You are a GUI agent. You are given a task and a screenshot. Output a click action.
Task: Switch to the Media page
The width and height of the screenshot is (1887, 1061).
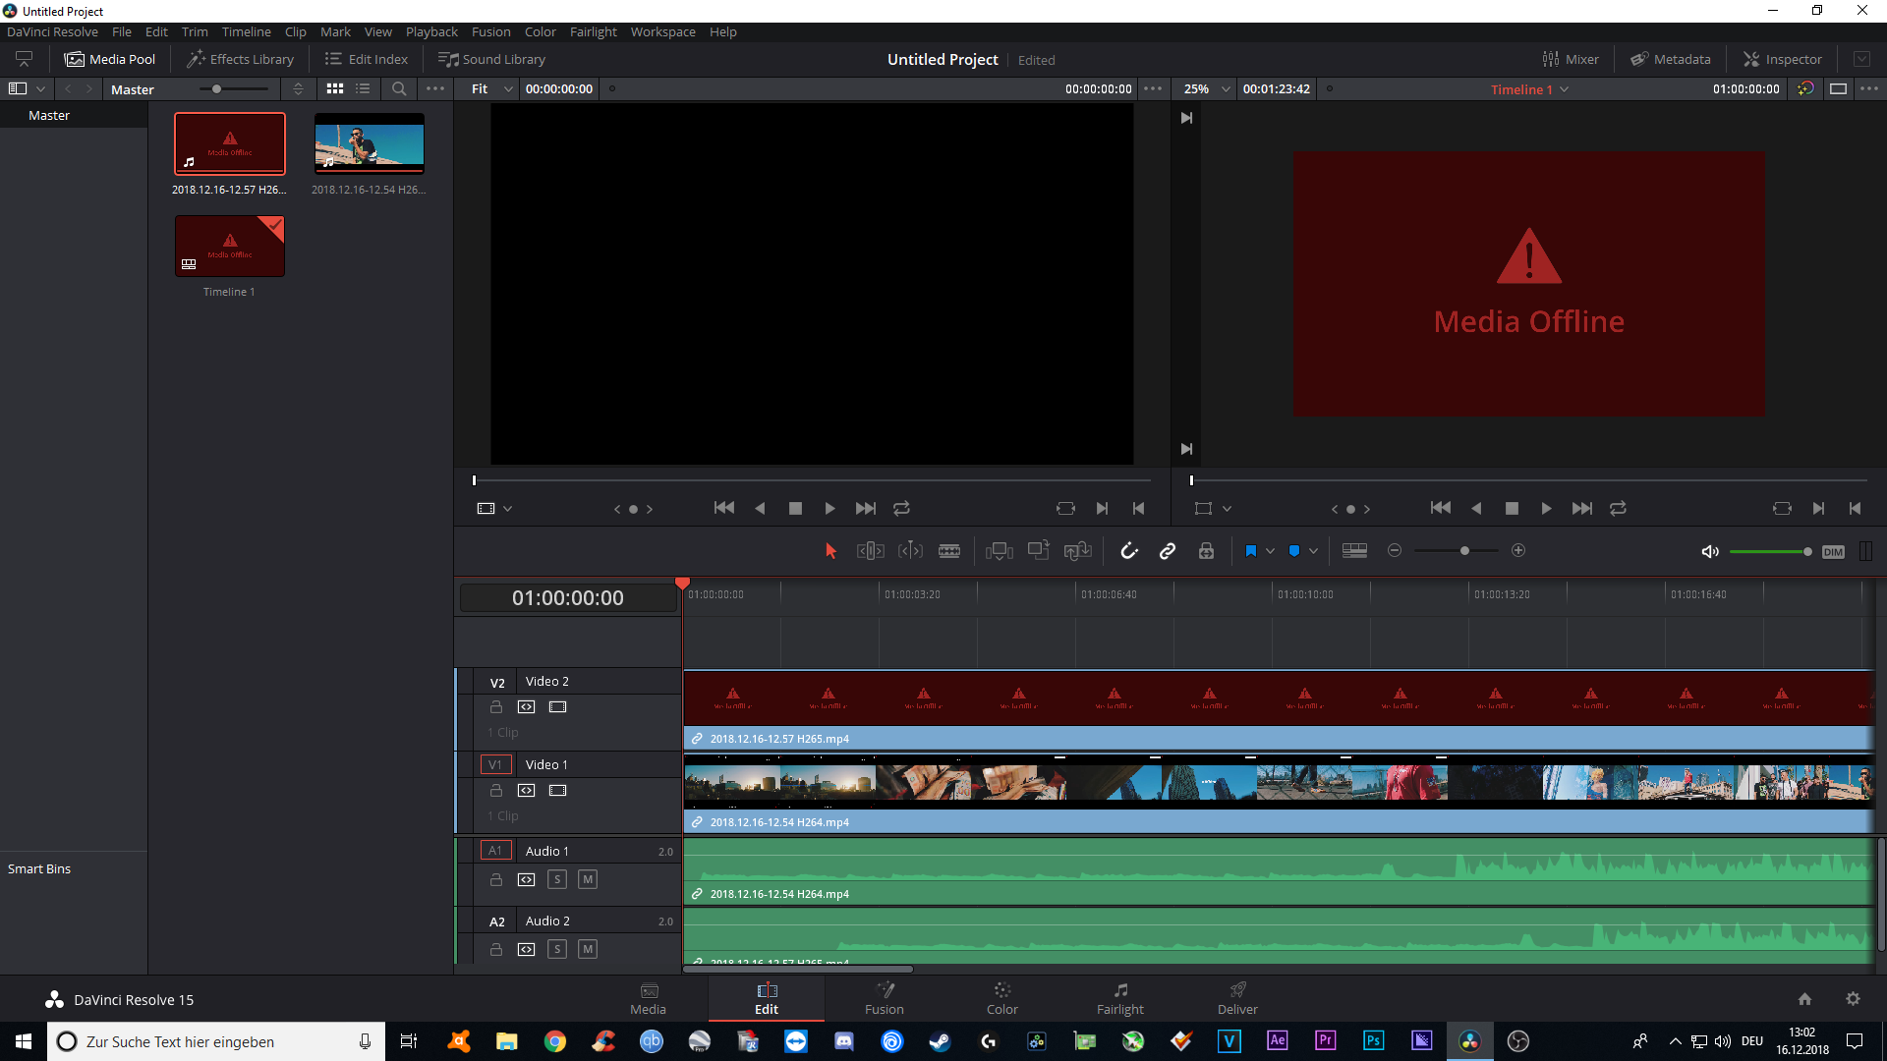coord(648,998)
